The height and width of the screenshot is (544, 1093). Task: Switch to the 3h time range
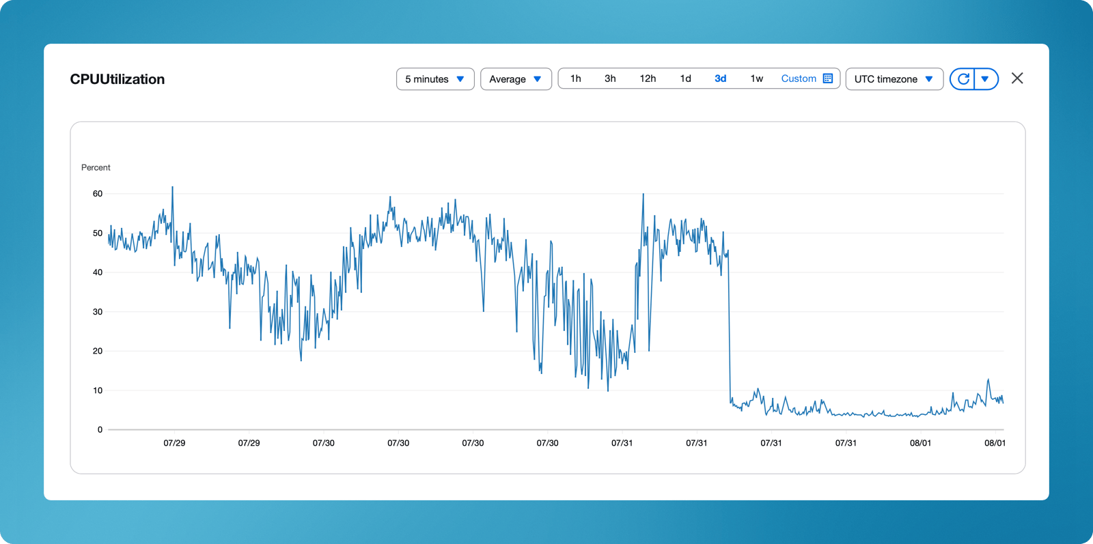(x=610, y=78)
